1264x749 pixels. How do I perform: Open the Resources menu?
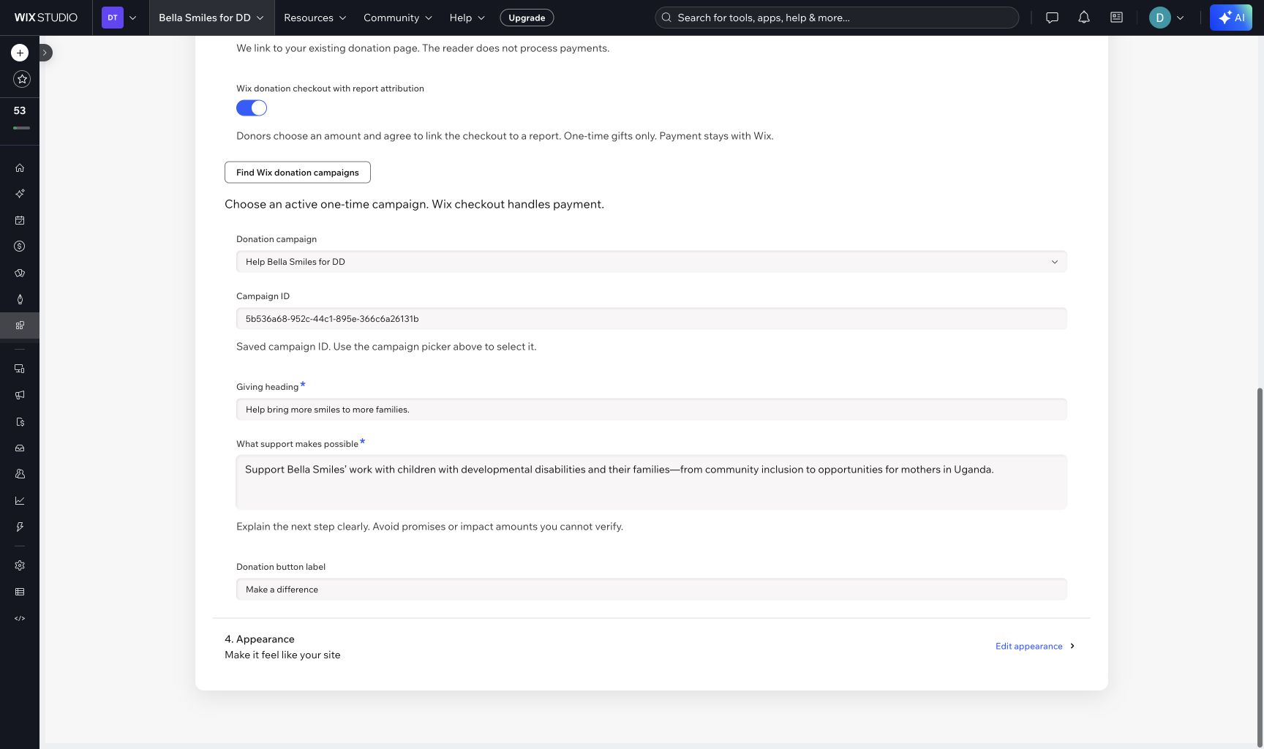(x=315, y=18)
